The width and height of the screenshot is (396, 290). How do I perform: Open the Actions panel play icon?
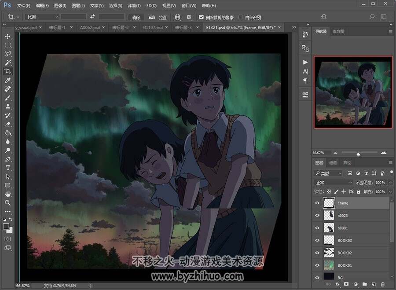[x=305, y=62]
